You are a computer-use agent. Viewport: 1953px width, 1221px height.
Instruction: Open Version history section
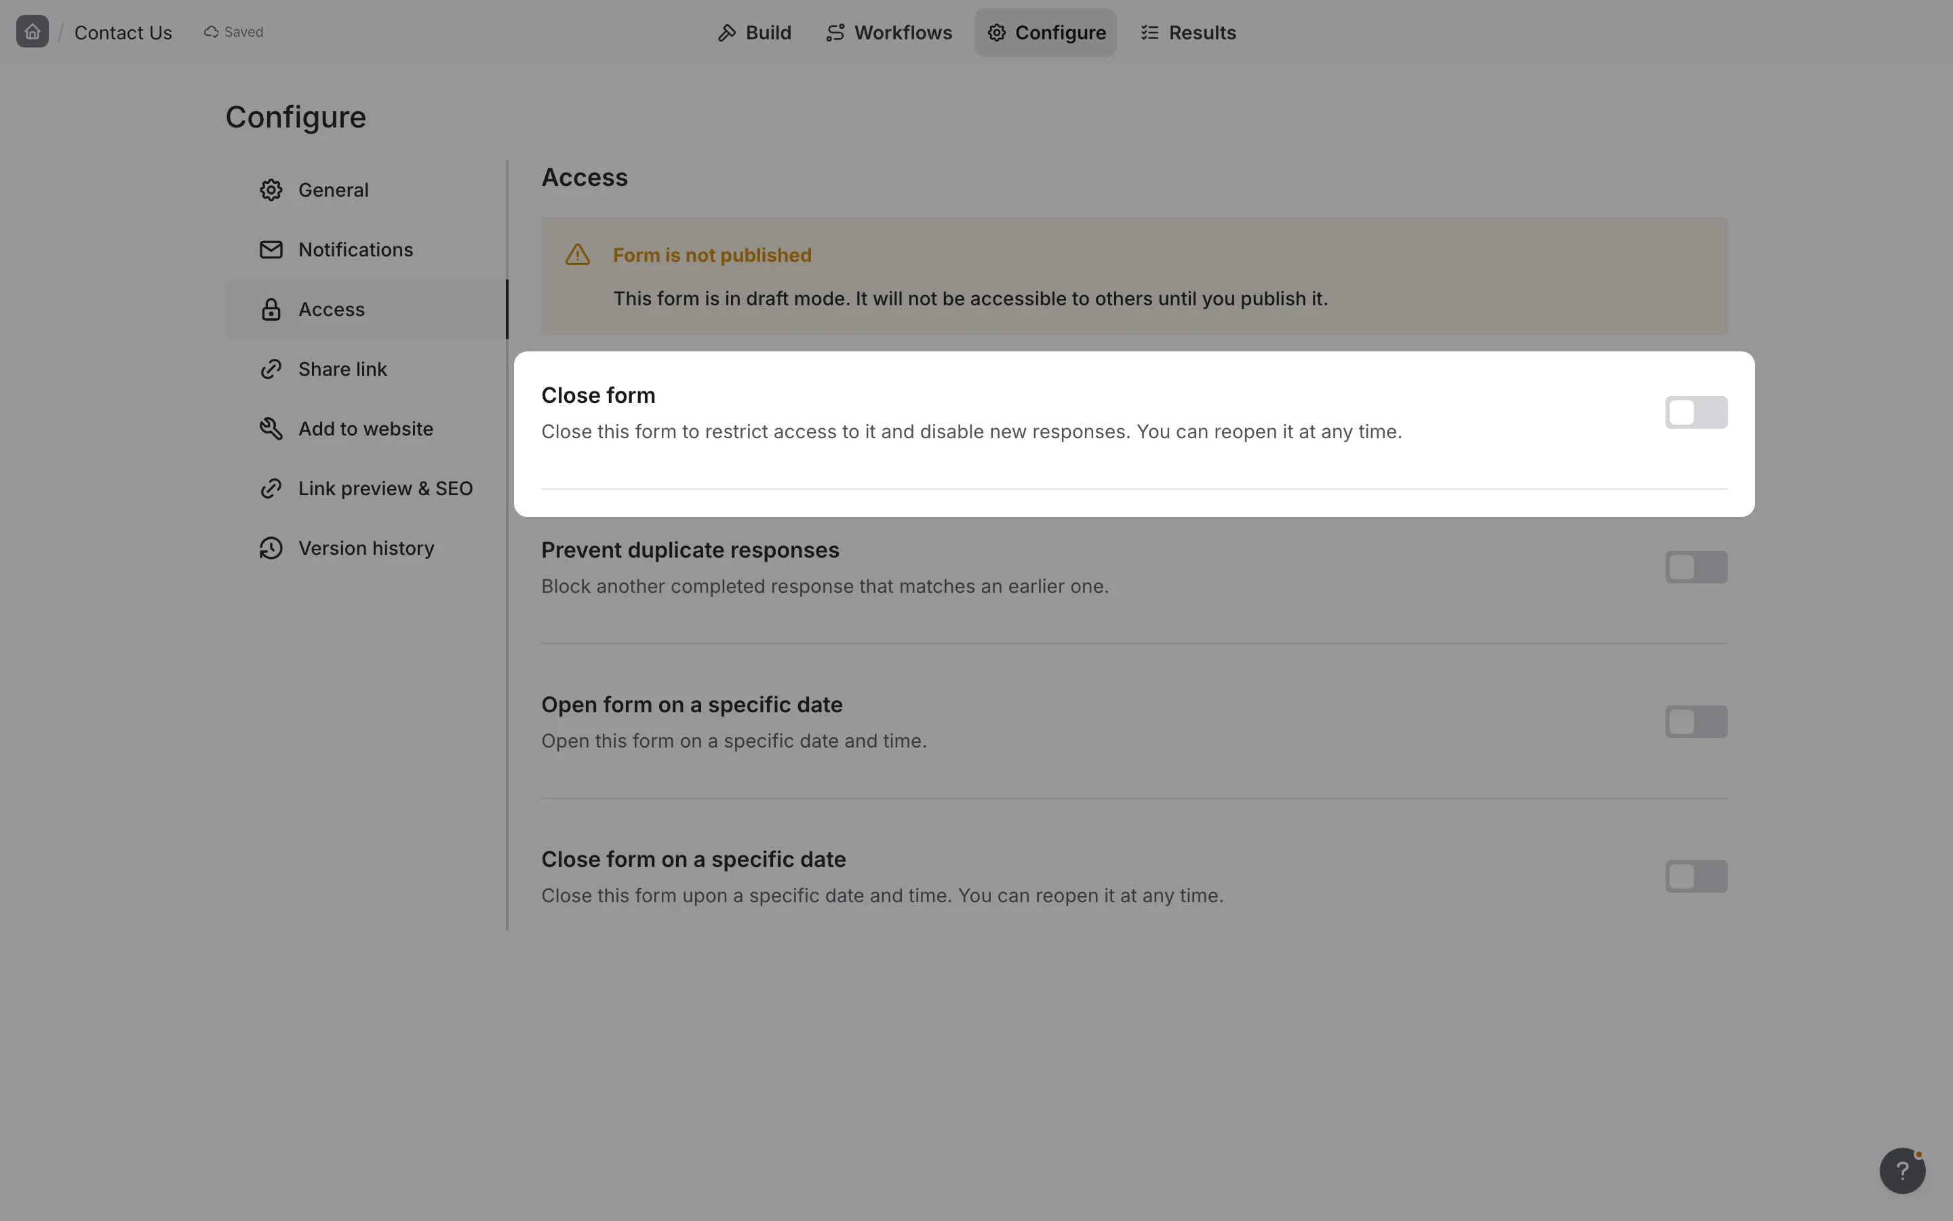pyautogui.click(x=366, y=548)
